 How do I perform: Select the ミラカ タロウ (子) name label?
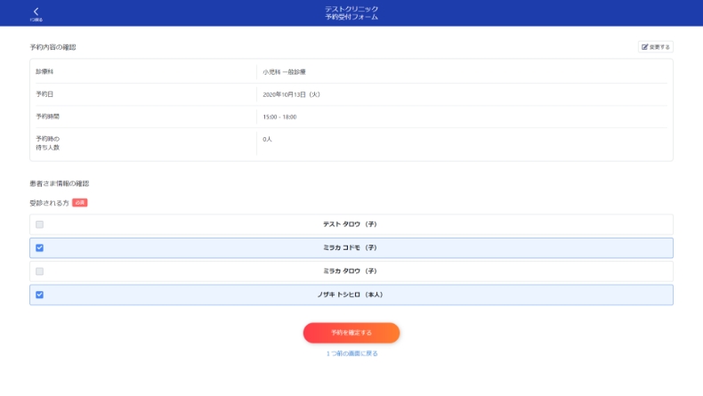tap(351, 271)
